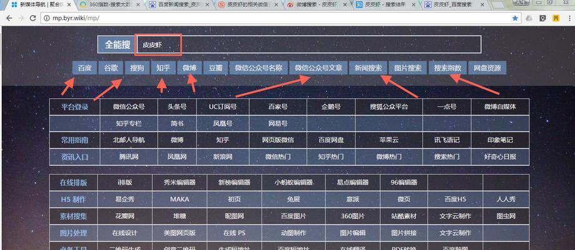This screenshot has height=250, width=575.
Task: Open the 凤凰号 link
Action: coord(223,124)
